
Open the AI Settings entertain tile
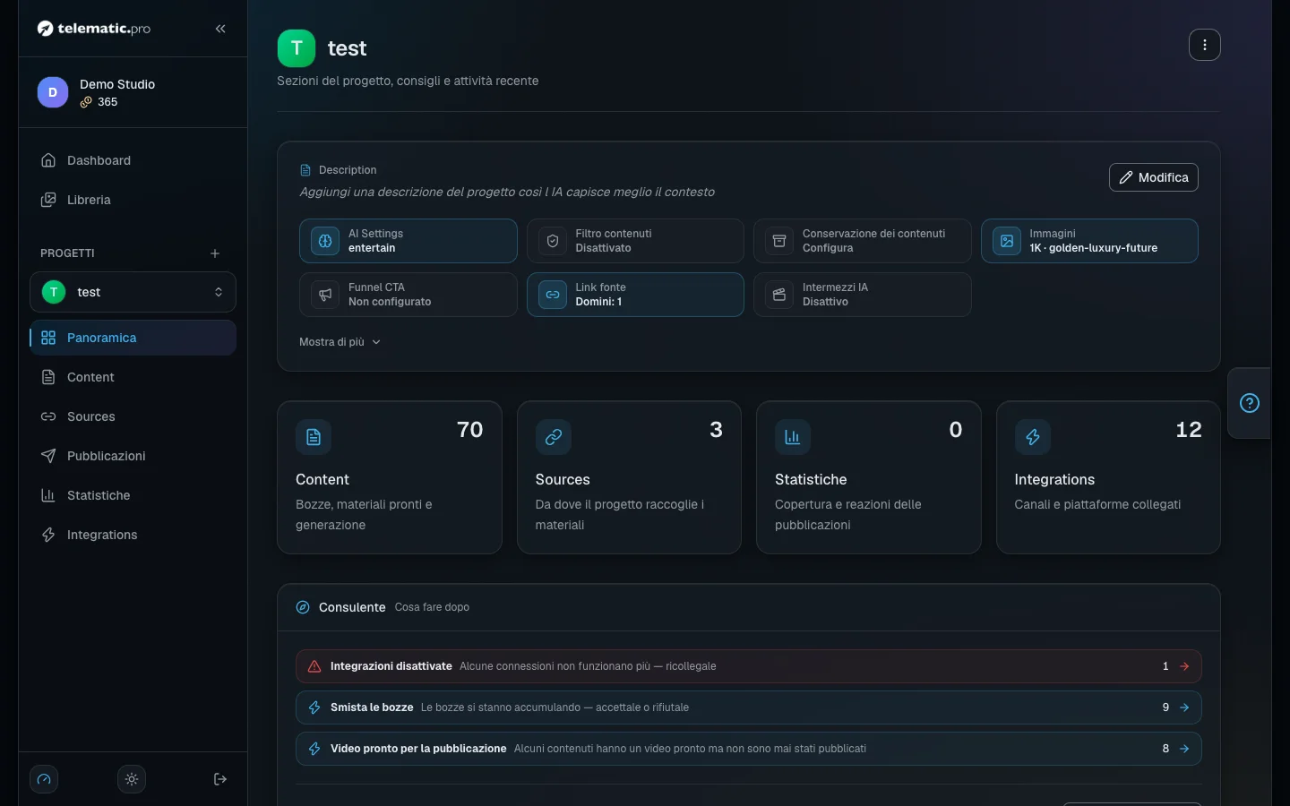tap(408, 241)
